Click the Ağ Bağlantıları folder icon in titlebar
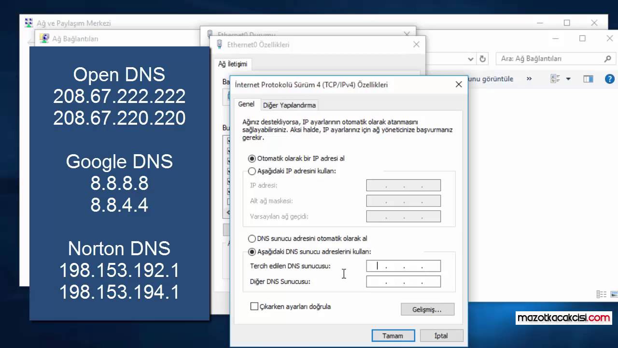 coord(45,38)
